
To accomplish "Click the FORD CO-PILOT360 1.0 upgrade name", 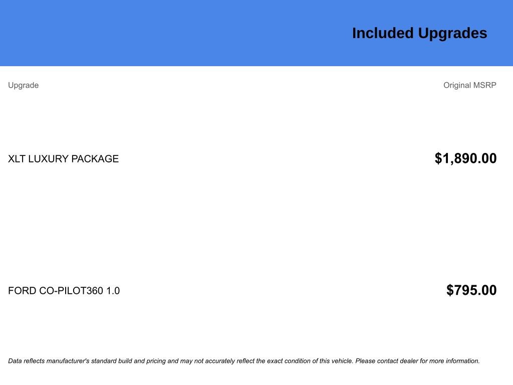I will (x=64, y=291).
